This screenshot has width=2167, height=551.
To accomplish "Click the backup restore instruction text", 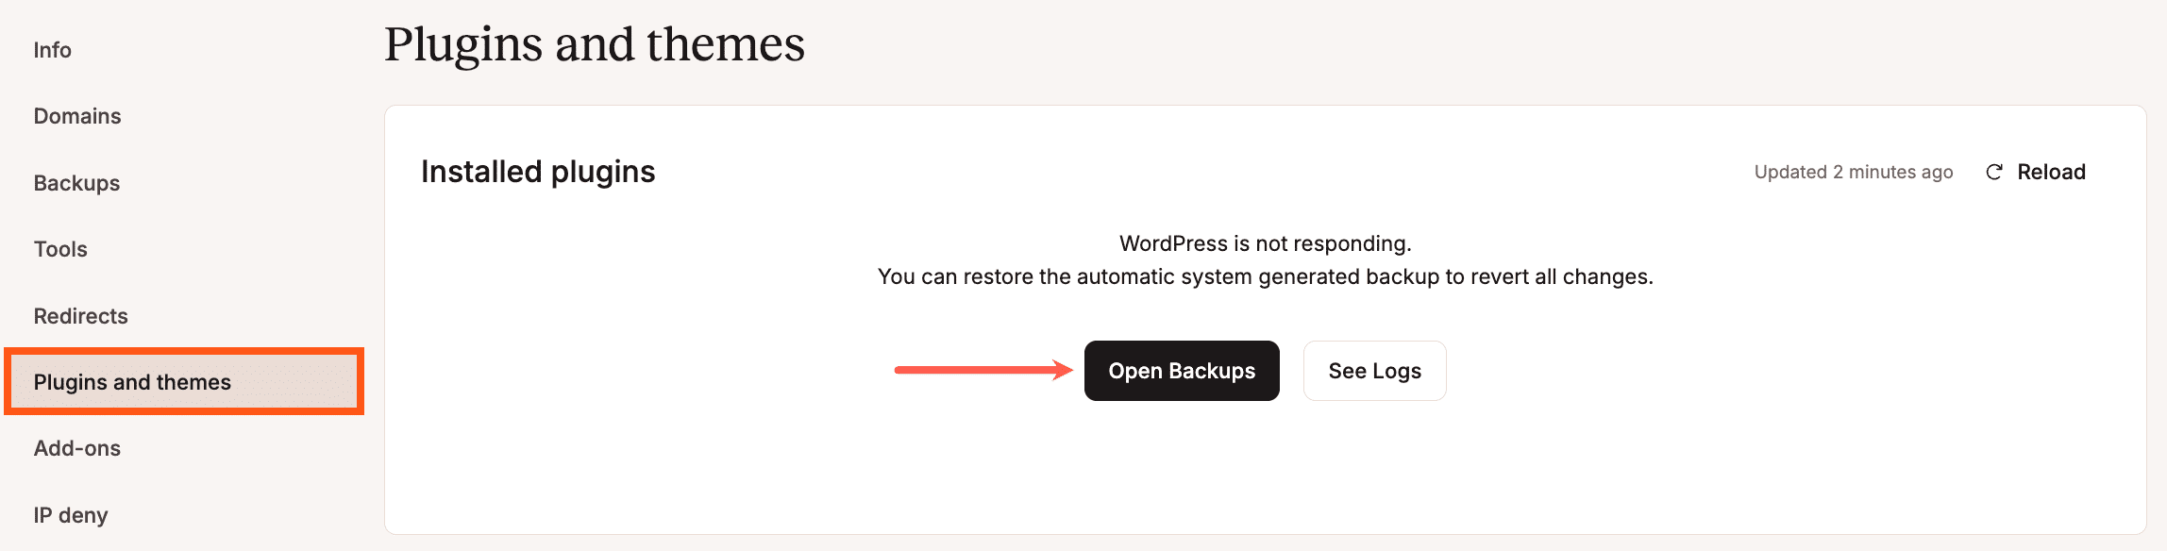I will [1265, 277].
